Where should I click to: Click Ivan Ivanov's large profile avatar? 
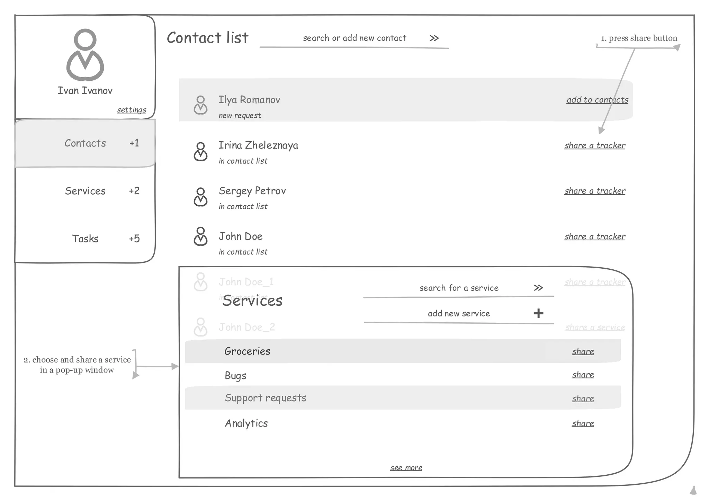(85, 55)
